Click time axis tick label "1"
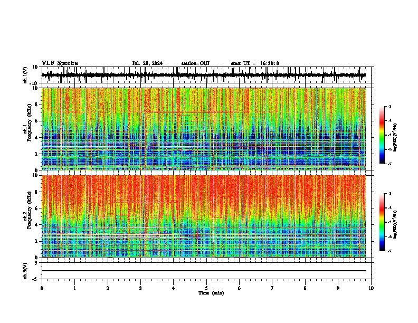 (74, 288)
